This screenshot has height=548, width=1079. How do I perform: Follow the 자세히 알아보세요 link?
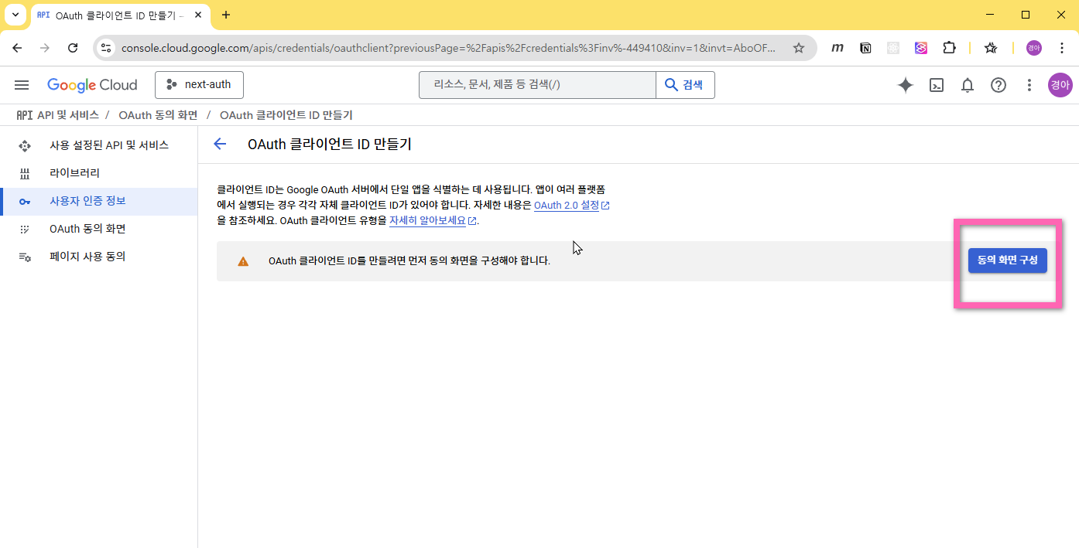(427, 220)
